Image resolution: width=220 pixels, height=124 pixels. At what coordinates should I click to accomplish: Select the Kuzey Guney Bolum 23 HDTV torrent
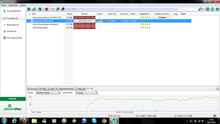click(x=47, y=18)
